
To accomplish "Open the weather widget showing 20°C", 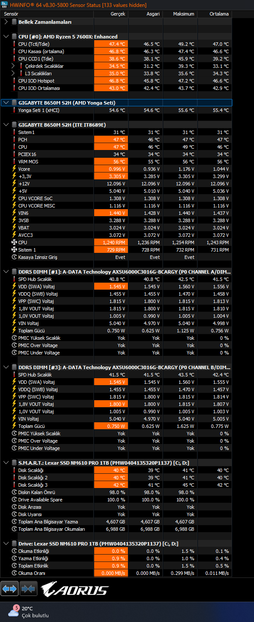I will pyautogui.click(x=29, y=612).
